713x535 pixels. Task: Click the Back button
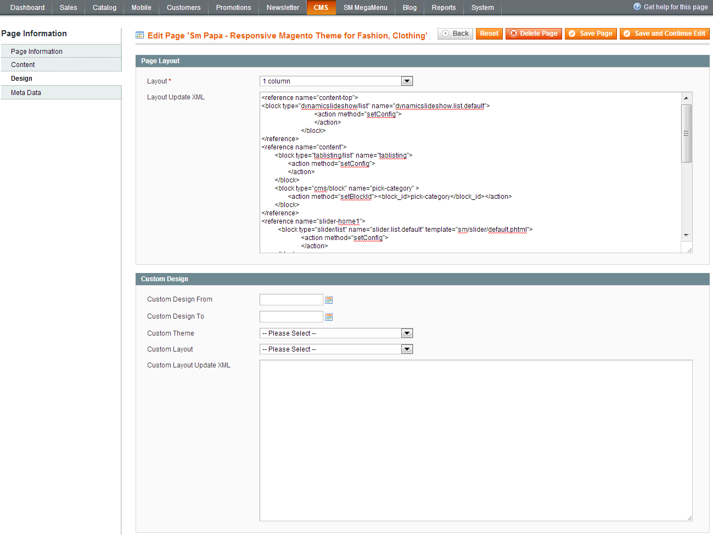click(456, 34)
